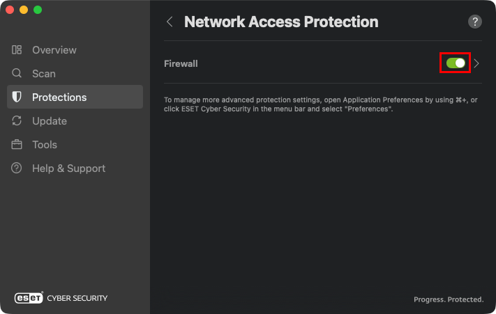
Task: Click the Scan text label
Action: tap(44, 74)
